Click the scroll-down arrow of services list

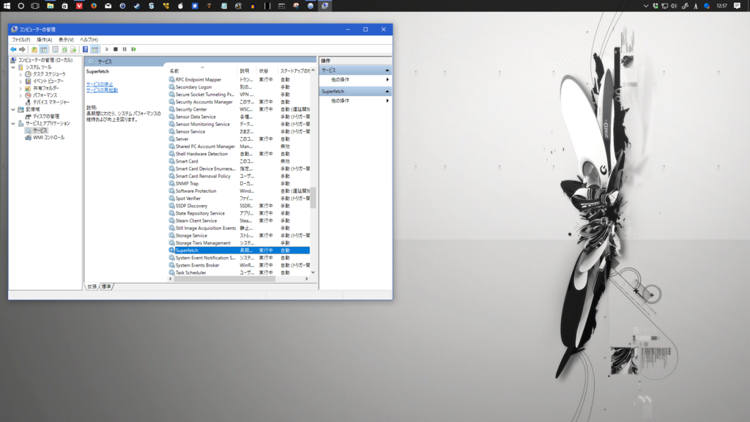tap(313, 273)
